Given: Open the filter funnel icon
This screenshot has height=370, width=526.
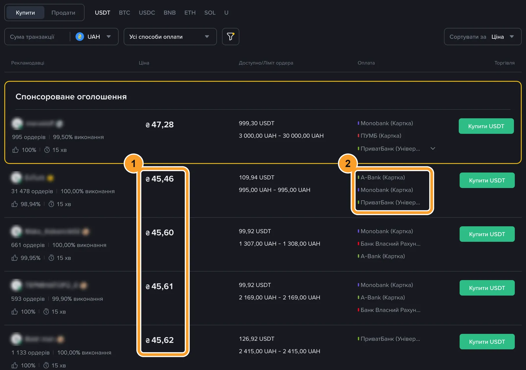Looking at the screenshot, I should tap(230, 36).
